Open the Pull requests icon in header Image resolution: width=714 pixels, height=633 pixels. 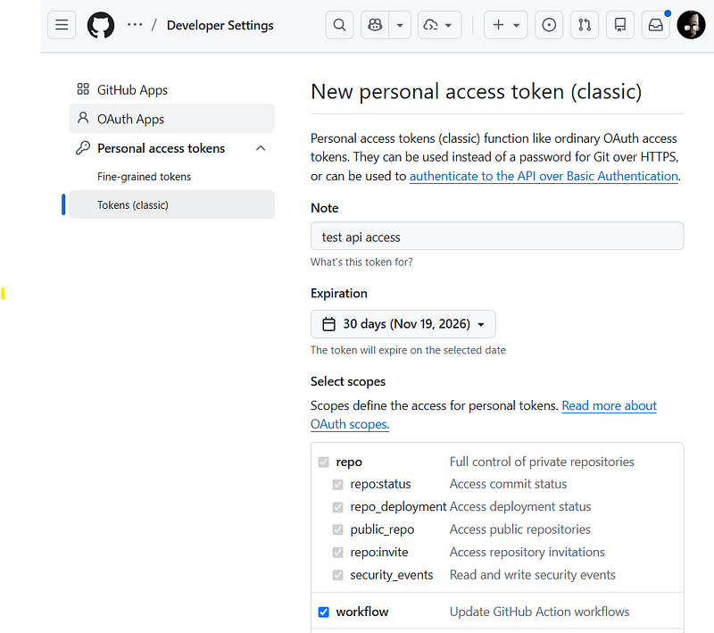[585, 25]
